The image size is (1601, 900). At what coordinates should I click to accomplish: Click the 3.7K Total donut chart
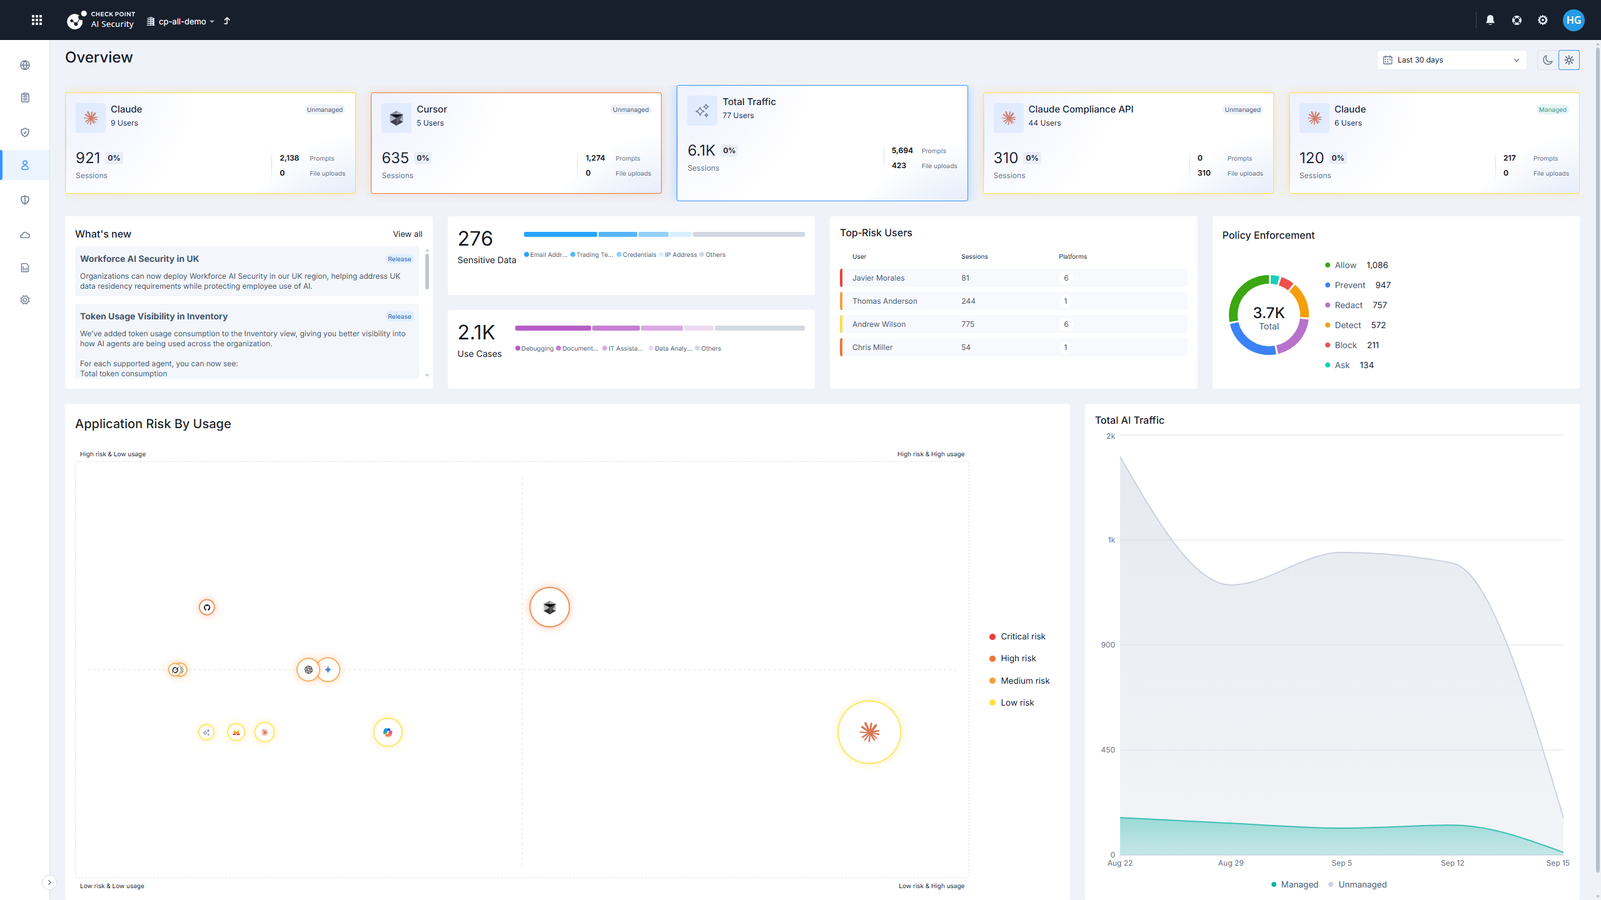pos(1268,315)
